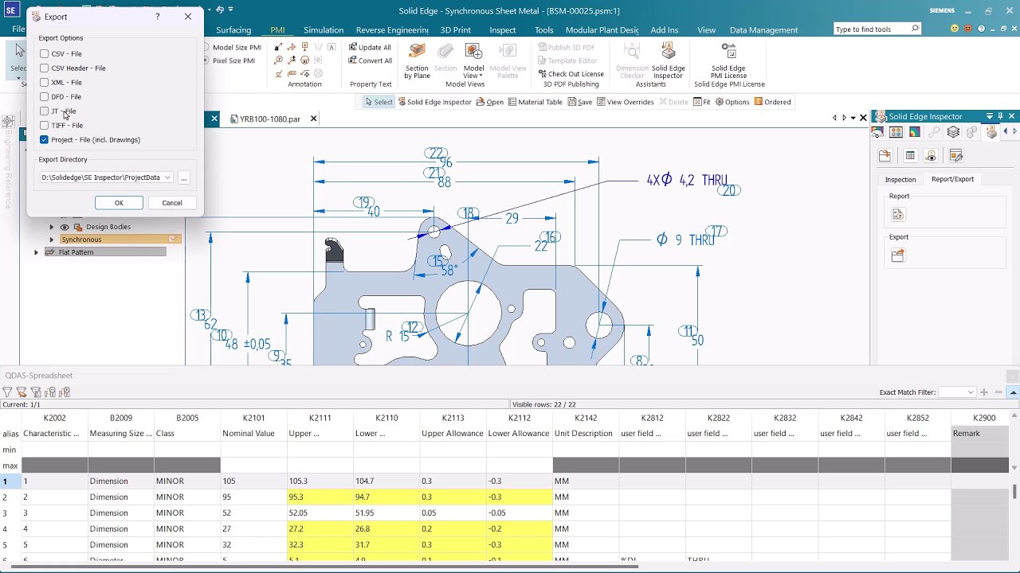Check the XML - File export option
This screenshot has height=573, width=1020.
pyautogui.click(x=44, y=83)
